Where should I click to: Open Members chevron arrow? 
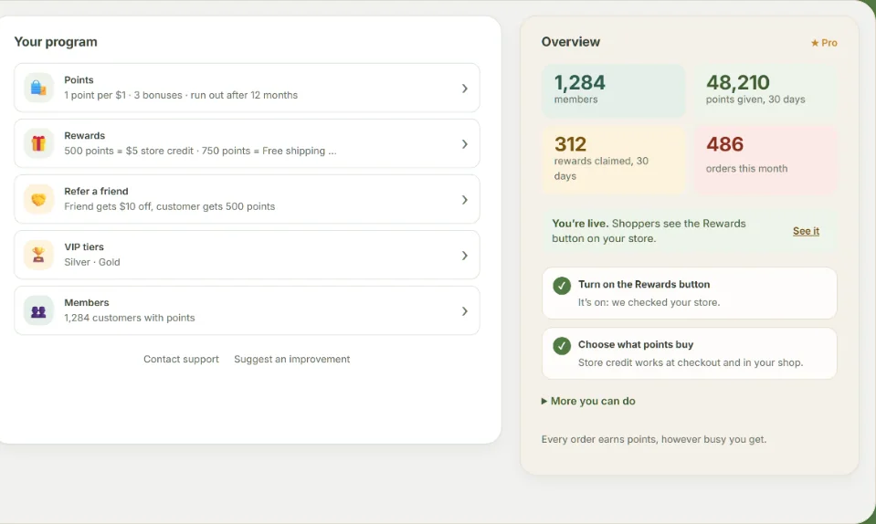tap(464, 311)
